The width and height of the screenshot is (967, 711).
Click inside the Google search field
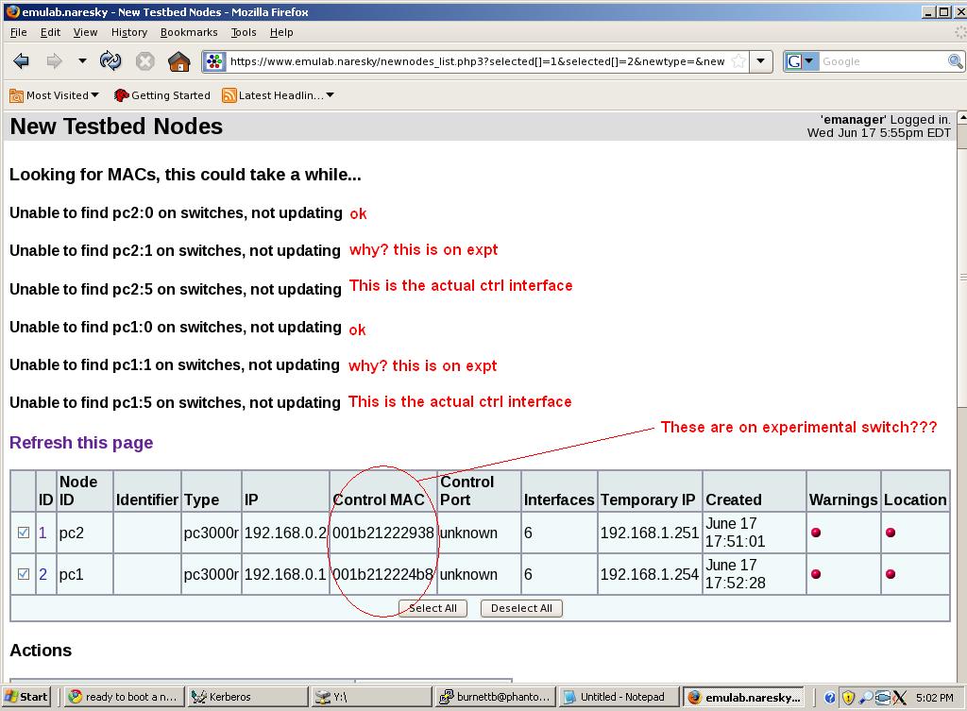(x=883, y=61)
